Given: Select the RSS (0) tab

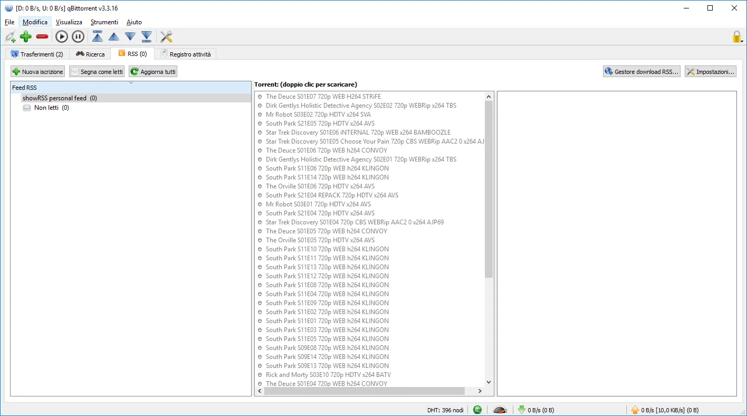Looking at the screenshot, I should [132, 53].
